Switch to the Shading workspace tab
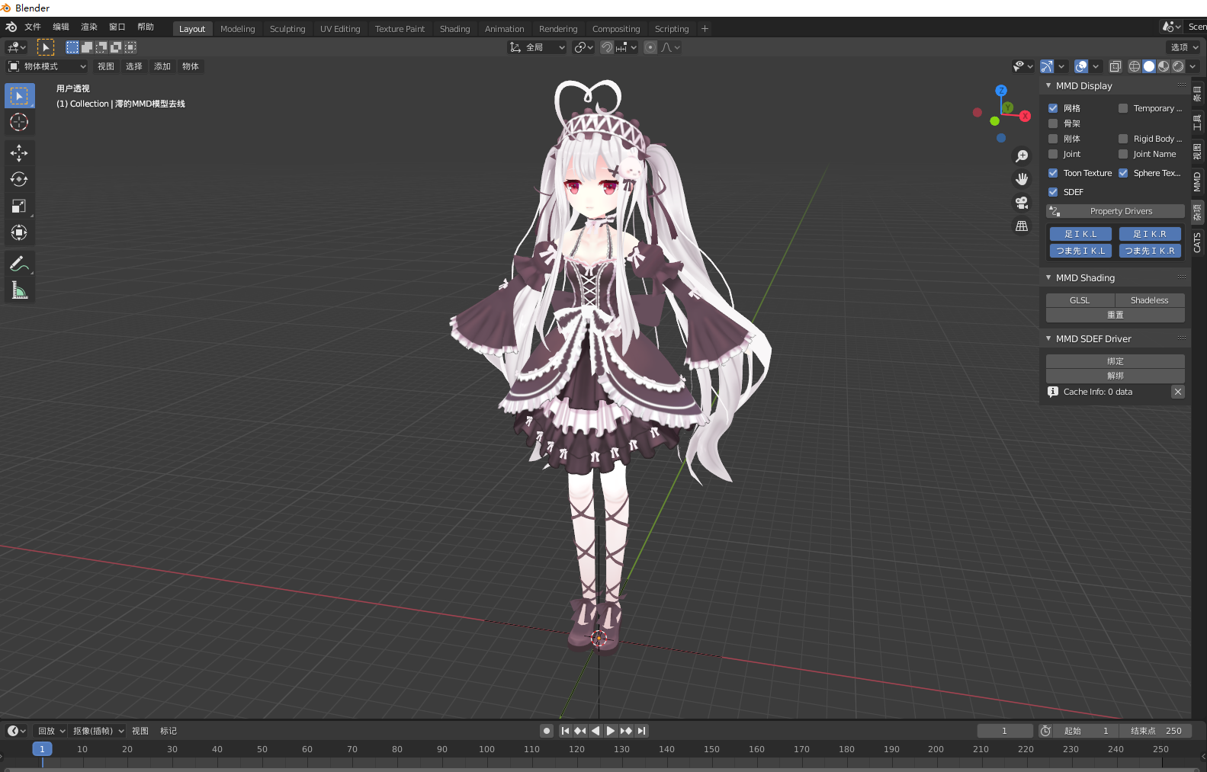 455,29
